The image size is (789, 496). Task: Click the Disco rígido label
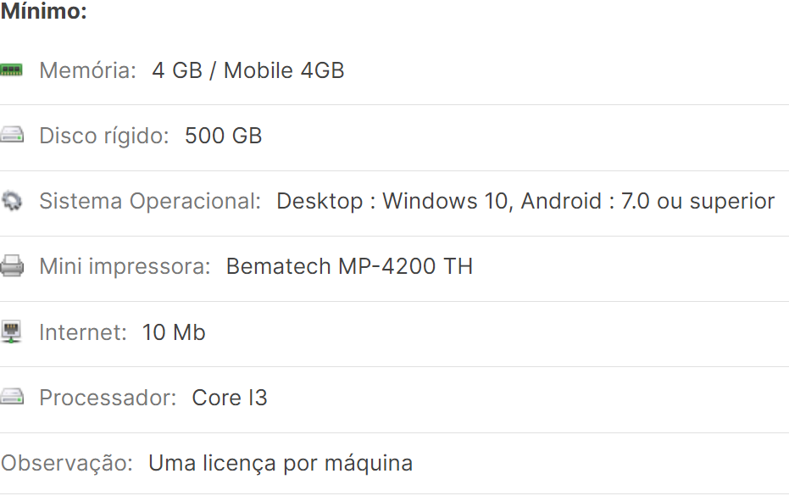tap(104, 136)
